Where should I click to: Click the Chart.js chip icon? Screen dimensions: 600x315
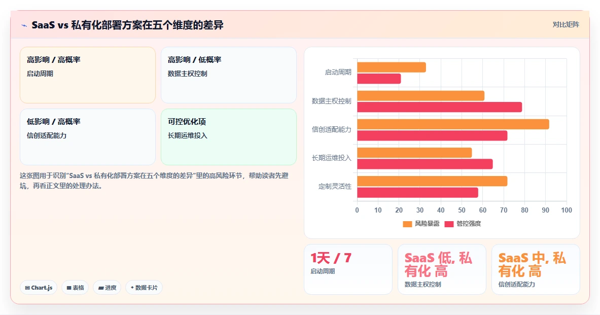(27, 288)
